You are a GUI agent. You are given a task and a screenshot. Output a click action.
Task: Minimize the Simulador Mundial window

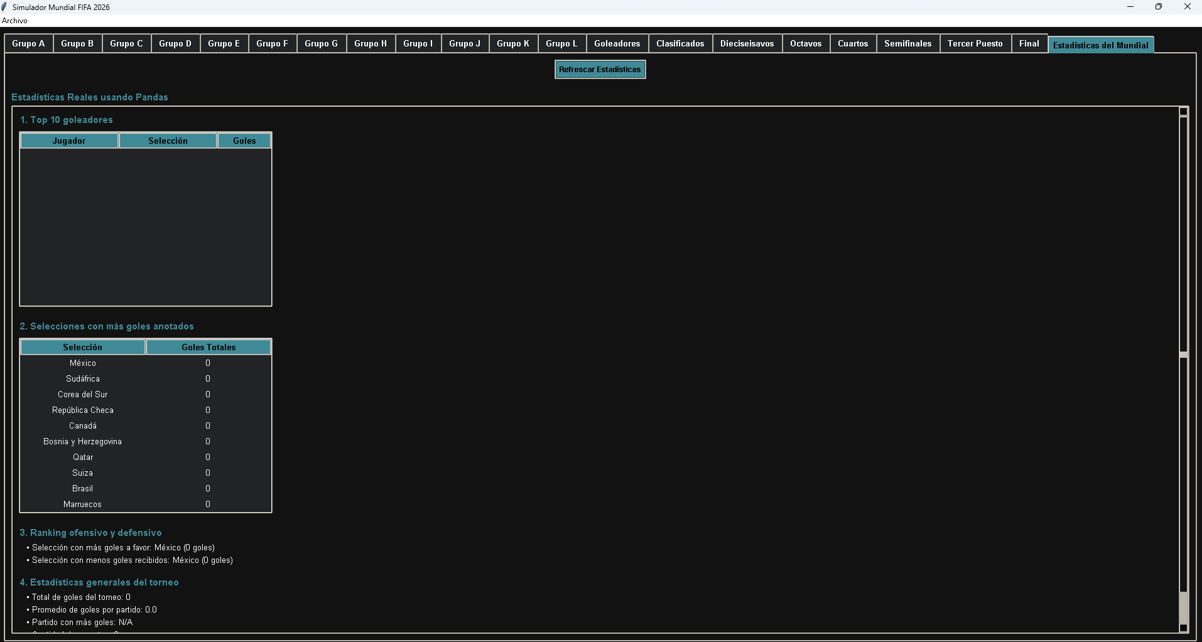[1130, 7]
